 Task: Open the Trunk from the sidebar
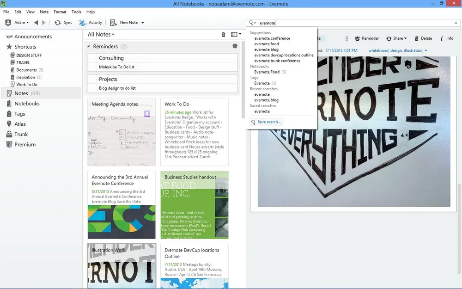coord(20,134)
